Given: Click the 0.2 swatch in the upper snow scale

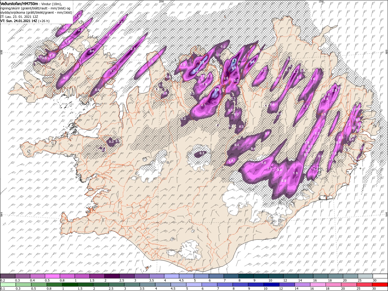Looking at the screenshot, I should (8, 276).
